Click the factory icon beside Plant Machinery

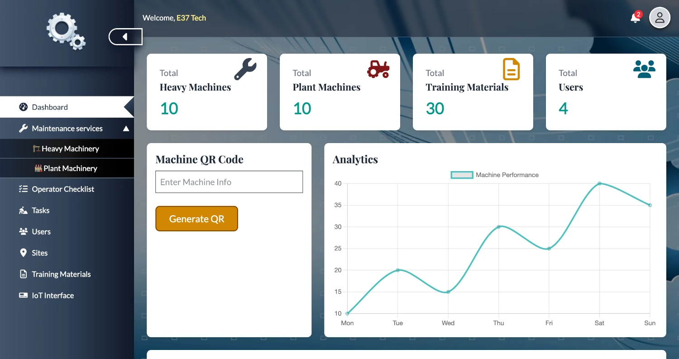coord(38,168)
